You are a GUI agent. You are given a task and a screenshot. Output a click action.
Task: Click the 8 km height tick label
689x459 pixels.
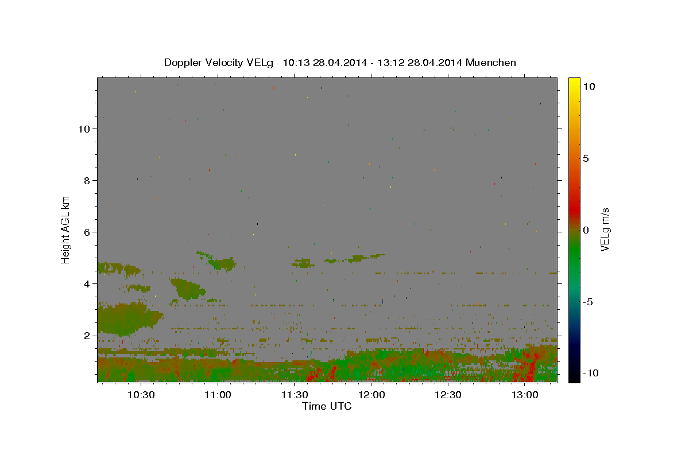[87, 181]
